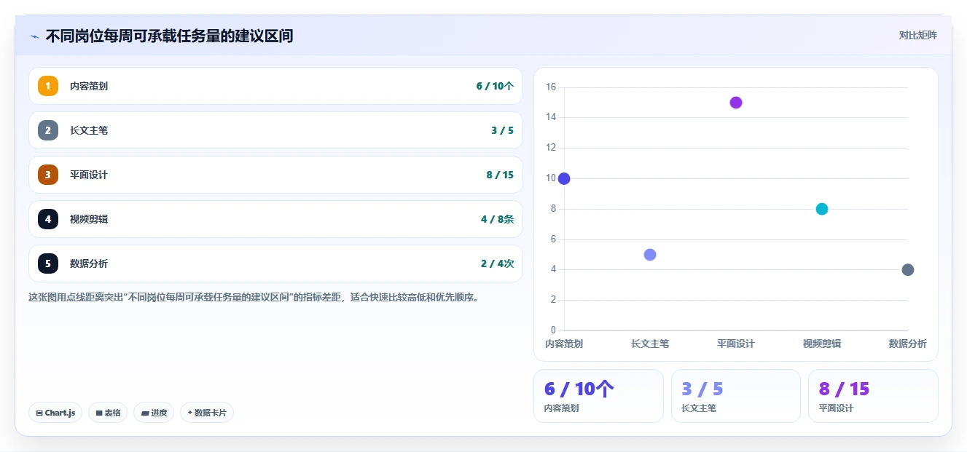
Task: Click the description text below the list
Action: (x=254, y=297)
